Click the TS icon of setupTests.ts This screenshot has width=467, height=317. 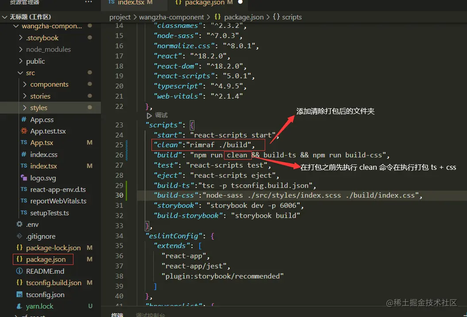24,213
